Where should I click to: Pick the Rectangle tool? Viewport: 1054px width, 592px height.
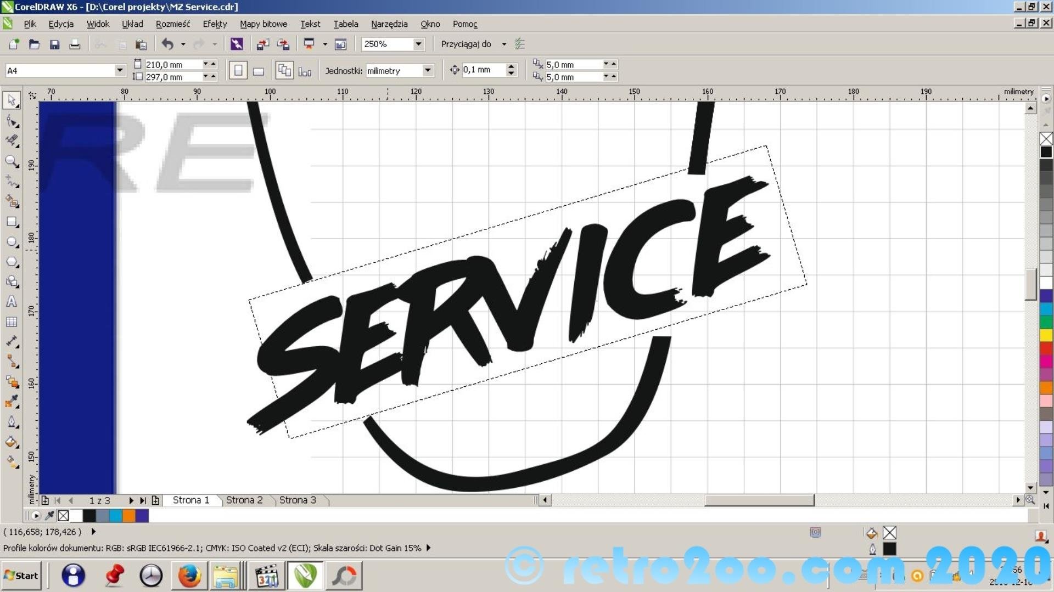[x=12, y=222]
